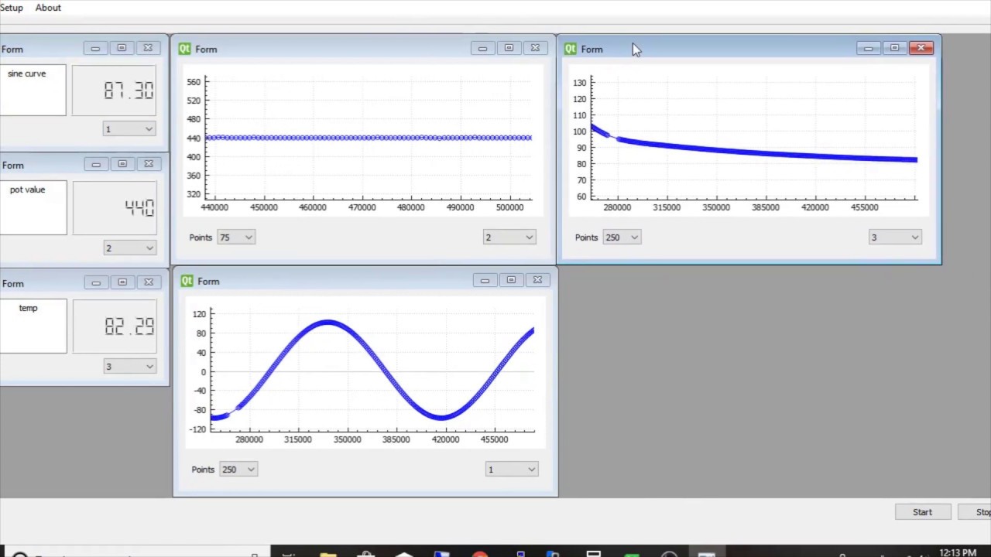The image size is (991, 557).
Task: Close the pot value form
Action: 149,164
